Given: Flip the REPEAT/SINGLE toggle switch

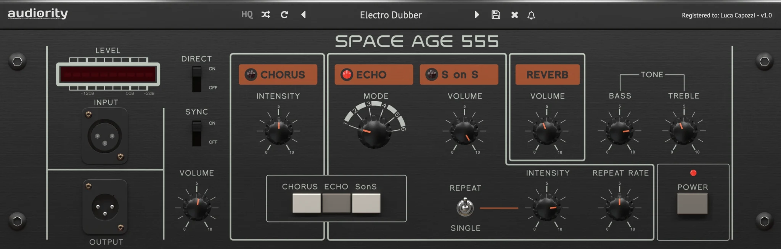Looking at the screenshot, I should 465,207.
